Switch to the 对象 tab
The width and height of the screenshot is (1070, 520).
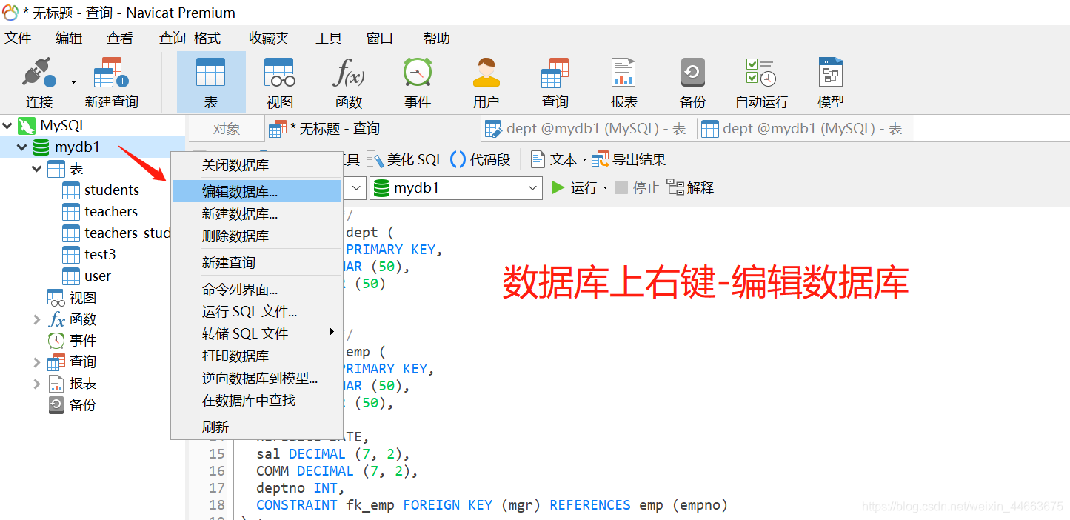pyautogui.click(x=227, y=129)
